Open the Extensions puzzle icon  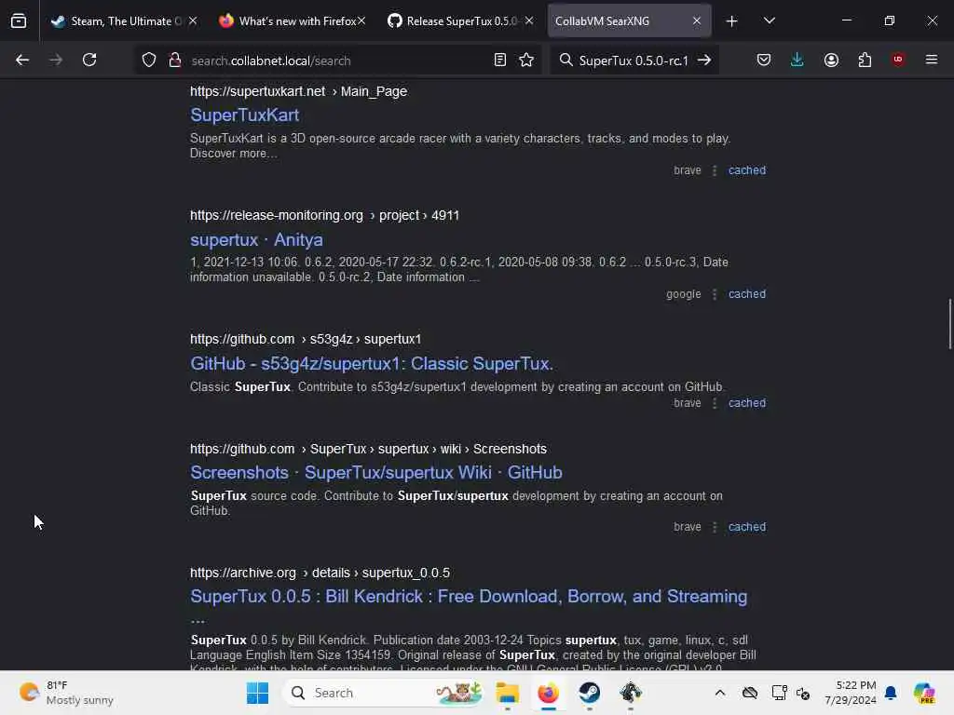click(x=865, y=60)
